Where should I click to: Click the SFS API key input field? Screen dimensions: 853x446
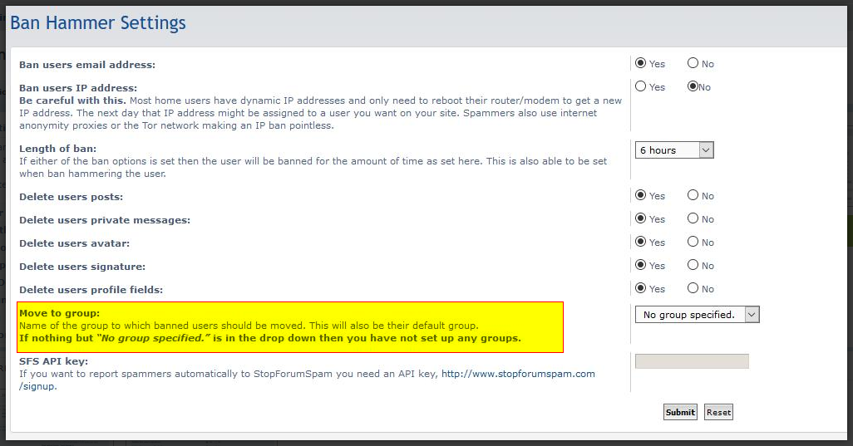tap(692, 361)
